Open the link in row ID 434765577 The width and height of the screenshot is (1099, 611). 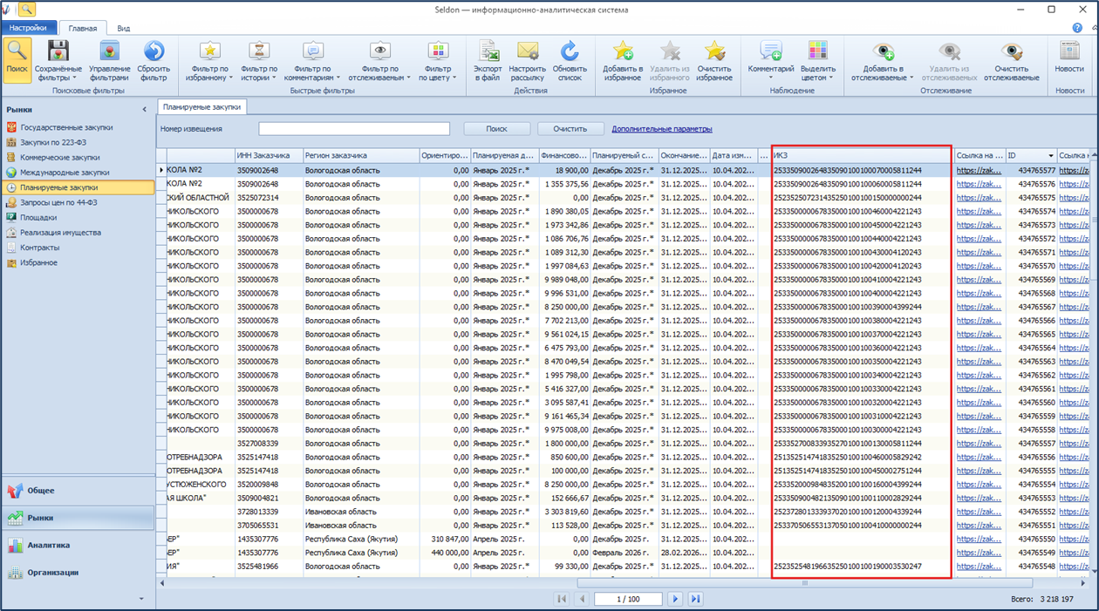979,171
